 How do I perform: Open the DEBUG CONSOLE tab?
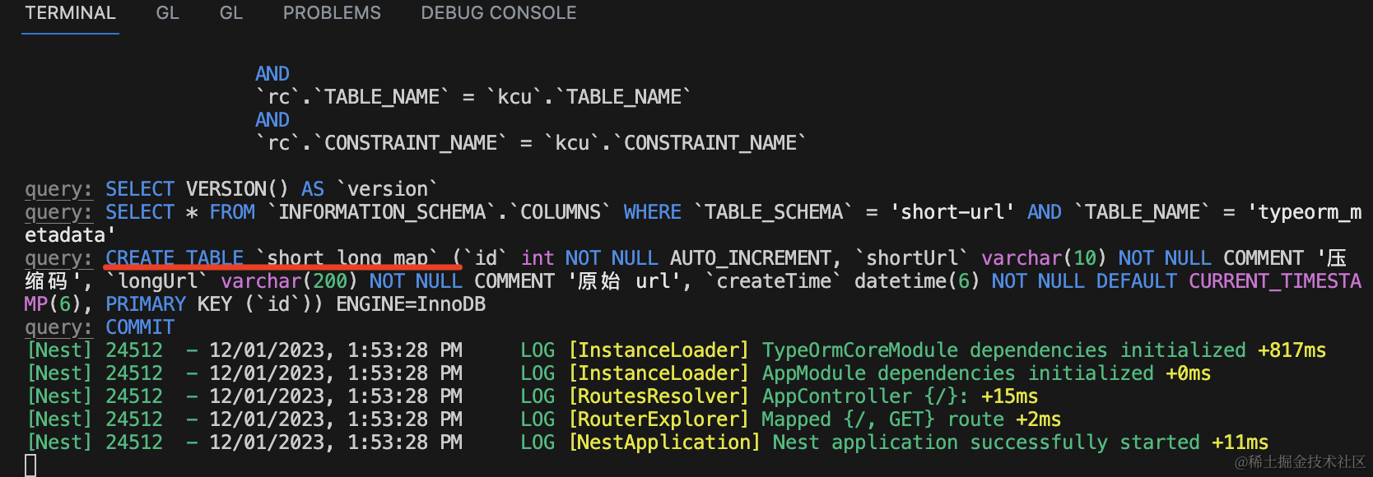pos(498,13)
